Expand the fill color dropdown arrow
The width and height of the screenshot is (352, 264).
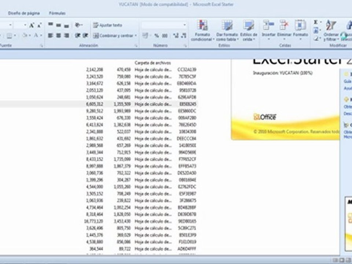pos(30,36)
